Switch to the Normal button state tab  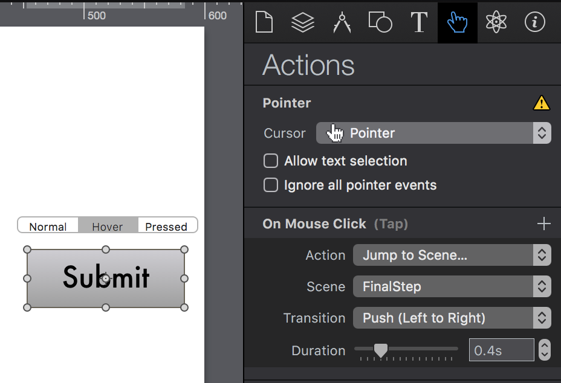pyautogui.click(x=48, y=227)
